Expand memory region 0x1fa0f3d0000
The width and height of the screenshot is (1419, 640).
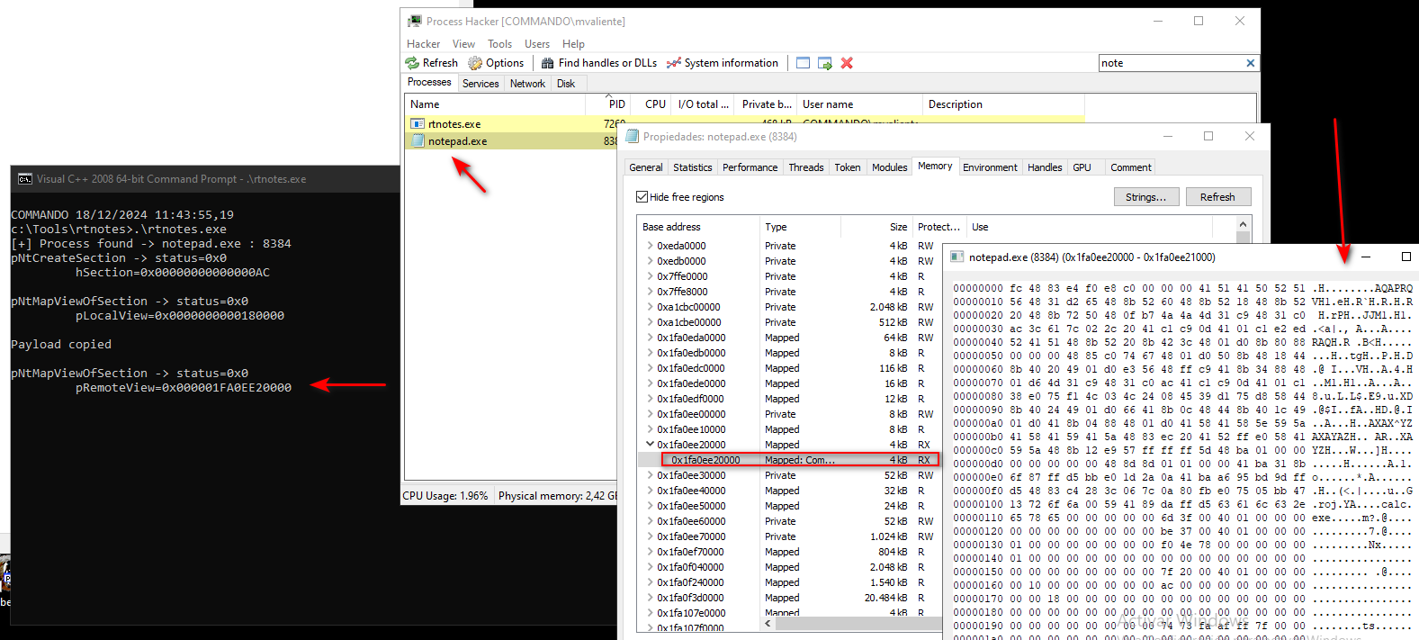point(650,598)
